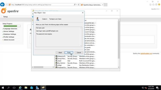Open the Action Center notifications icon

pyautogui.click(x=157, y=88)
